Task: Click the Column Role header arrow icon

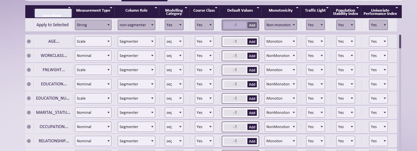Action: 156,8
